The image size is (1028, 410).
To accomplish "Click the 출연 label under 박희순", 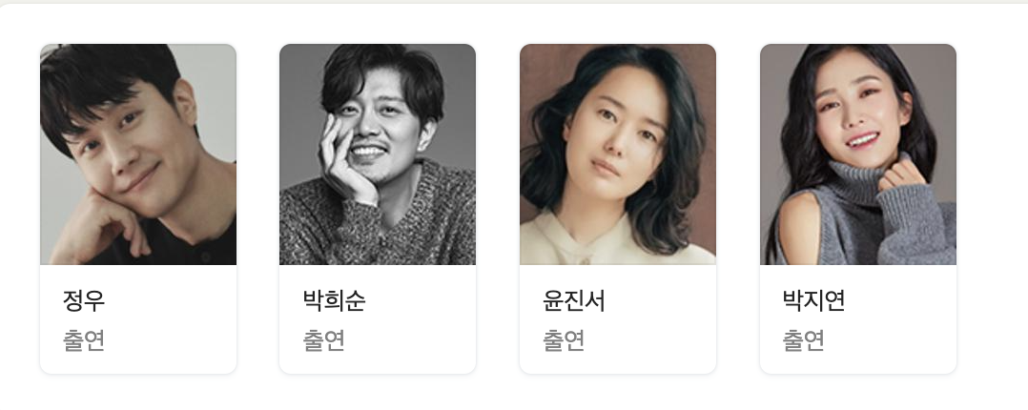I will [x=324, y=339].
